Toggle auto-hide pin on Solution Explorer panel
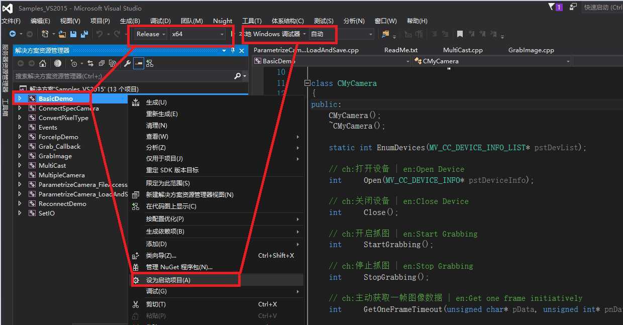Viewport: 623px width, 325px height. click(233, 50)
